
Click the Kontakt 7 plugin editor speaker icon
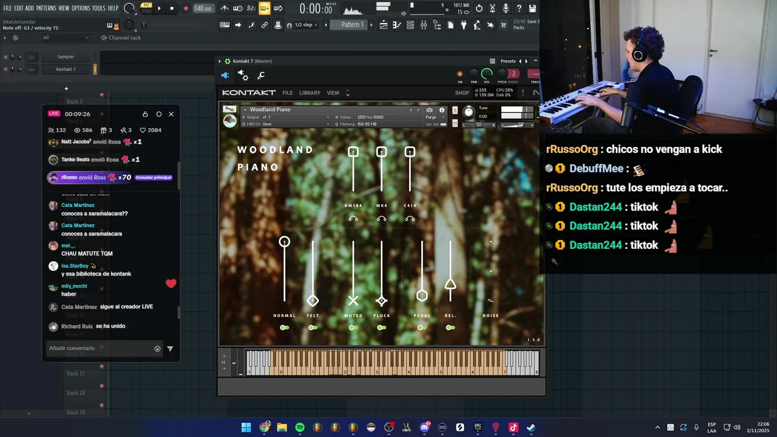click(x=225, y=75)
